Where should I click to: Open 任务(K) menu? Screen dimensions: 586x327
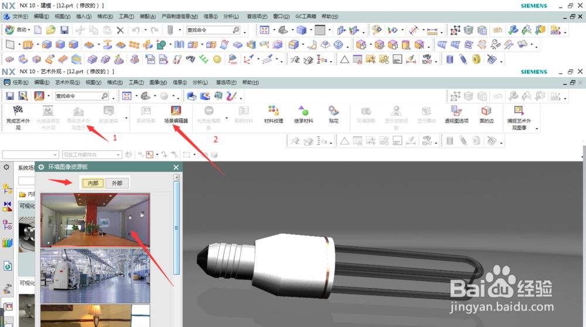pos(20,82)
